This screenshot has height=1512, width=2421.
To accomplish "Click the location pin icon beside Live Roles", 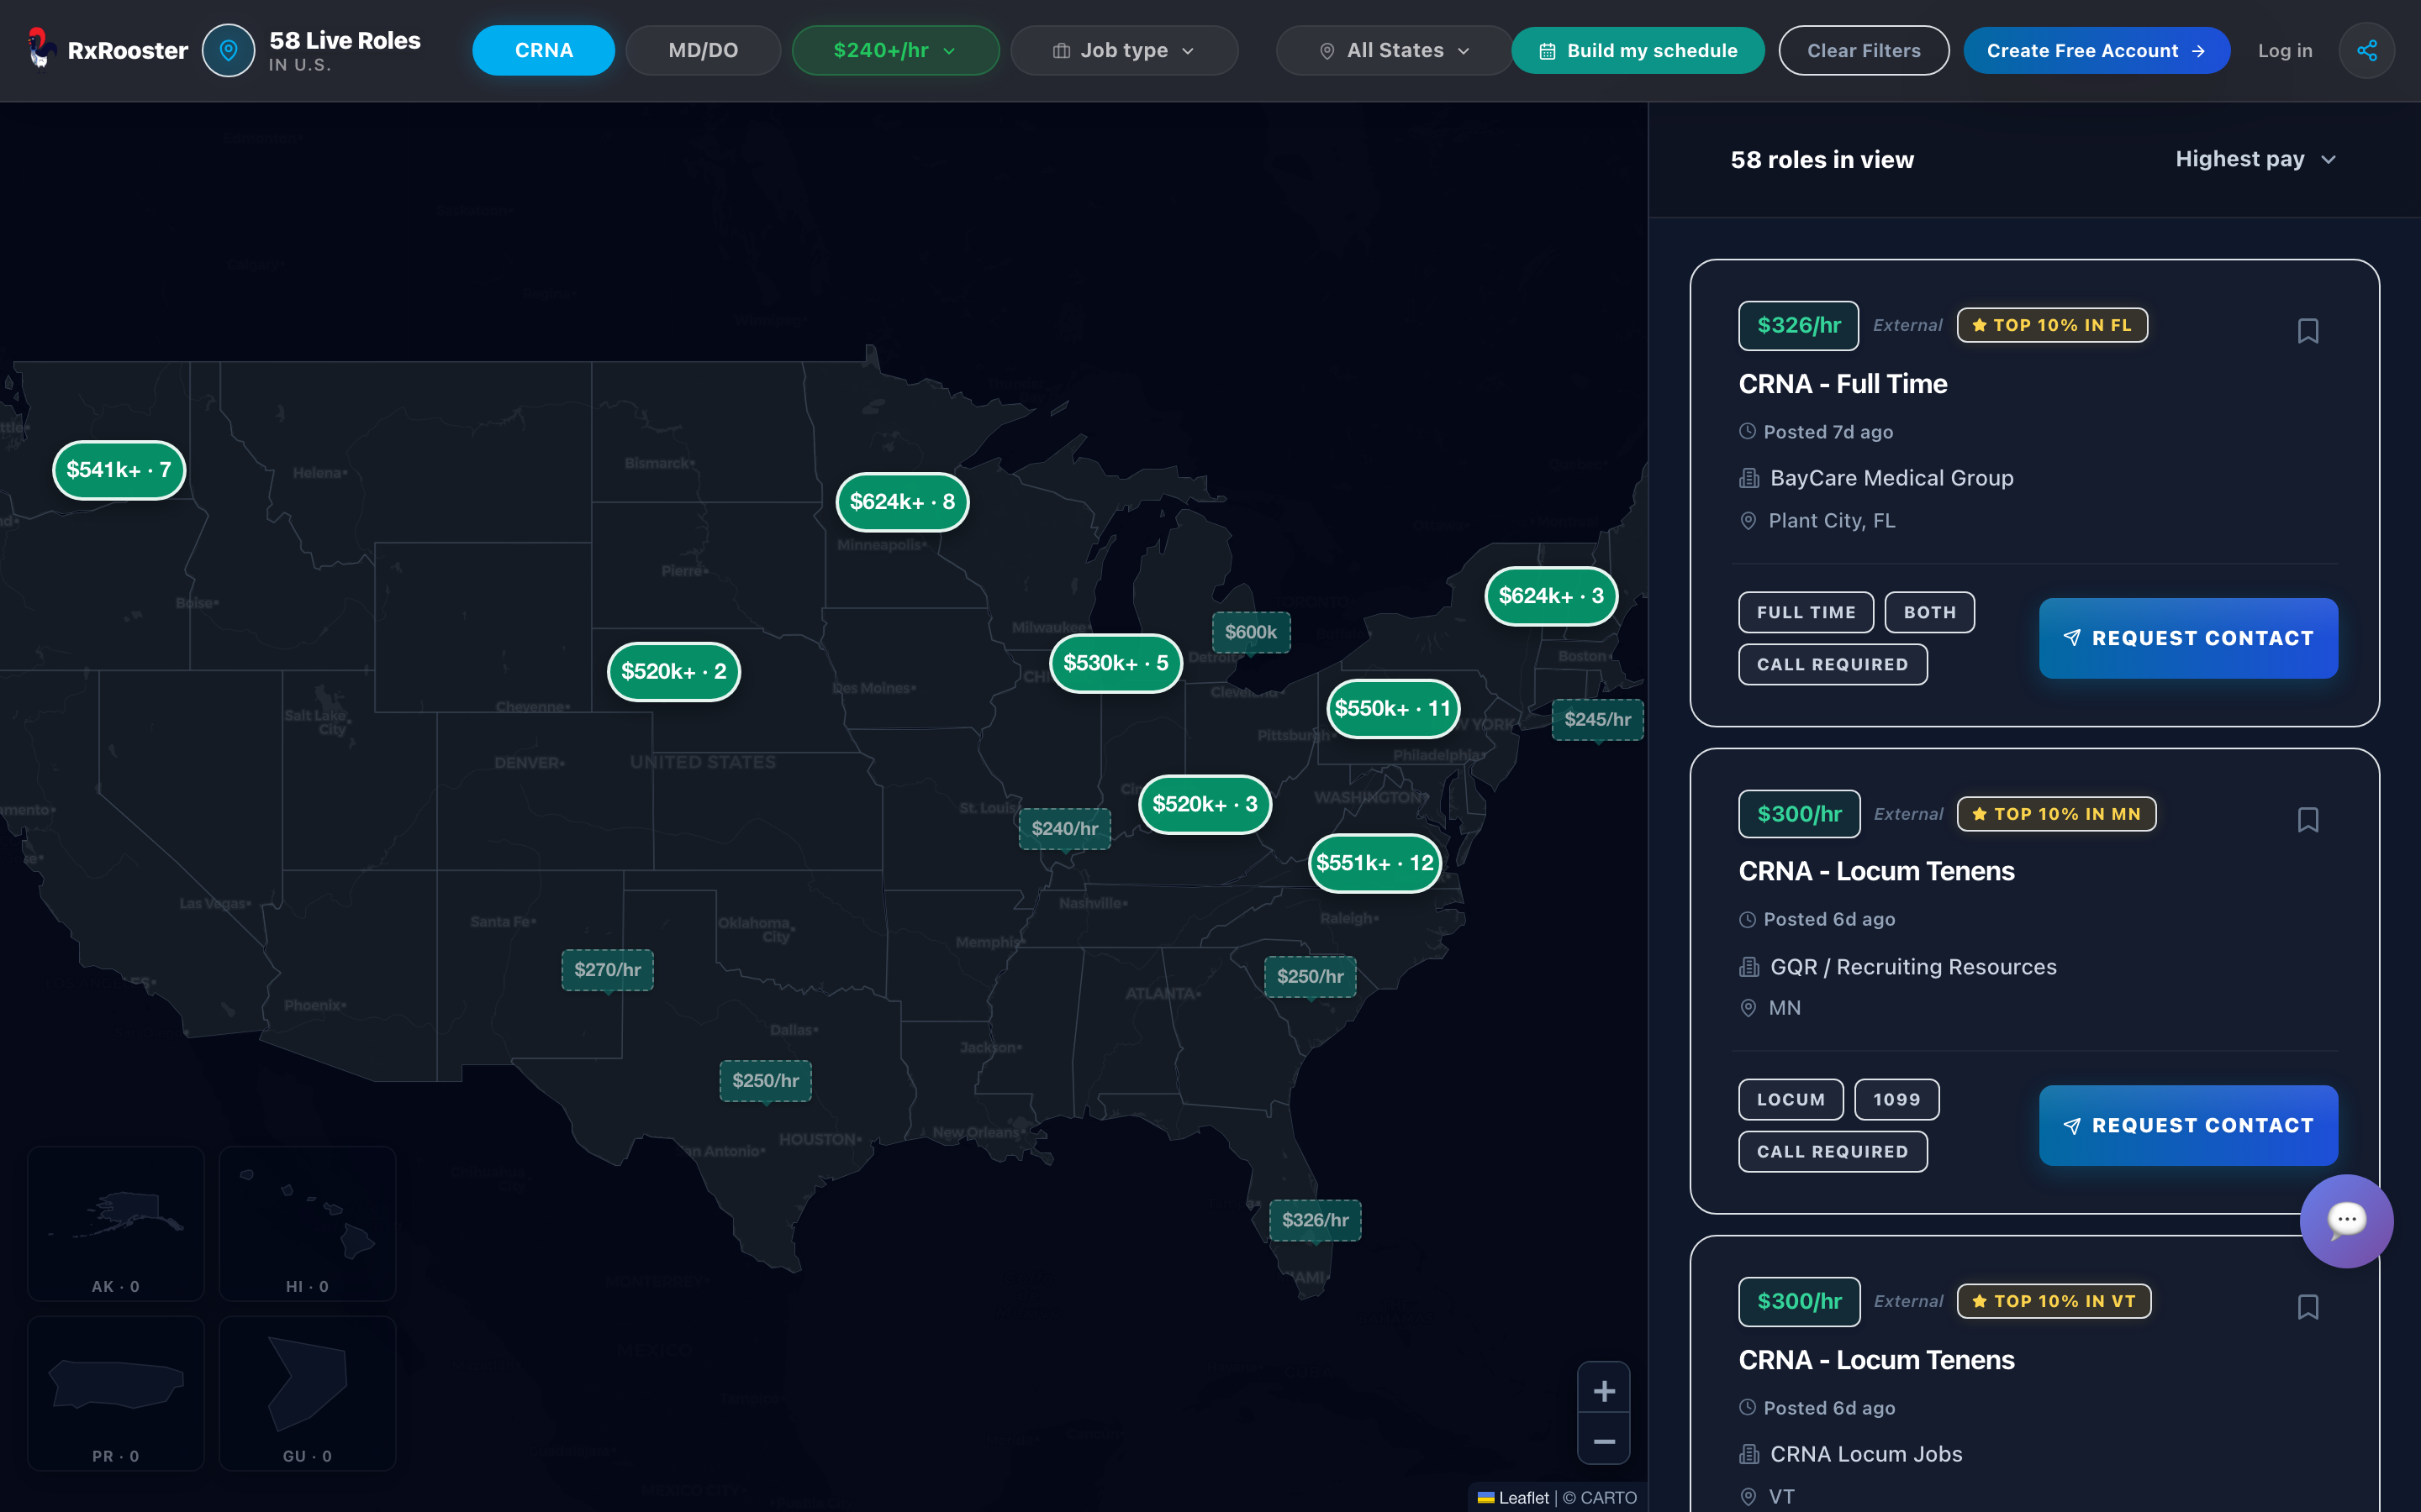I will click(229, 50).
